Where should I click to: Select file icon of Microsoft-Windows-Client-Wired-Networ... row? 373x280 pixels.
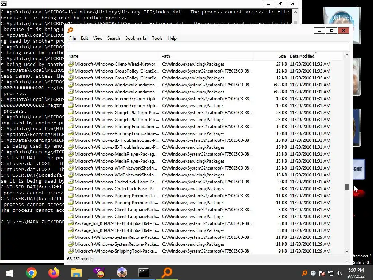tap(71, 64)
